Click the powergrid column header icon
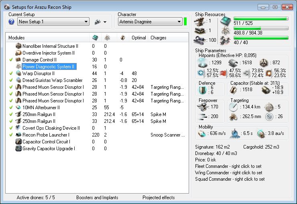The height and width of the screenshot is (204, 297). (107, 37)
